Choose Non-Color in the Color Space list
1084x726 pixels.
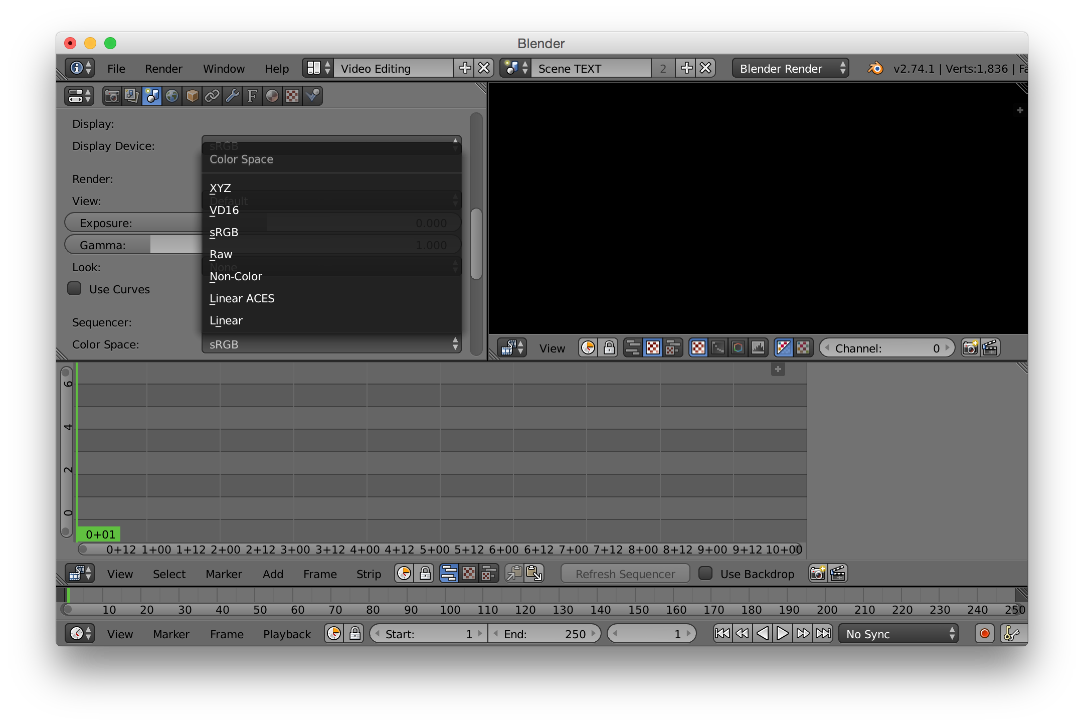[331, 276]
